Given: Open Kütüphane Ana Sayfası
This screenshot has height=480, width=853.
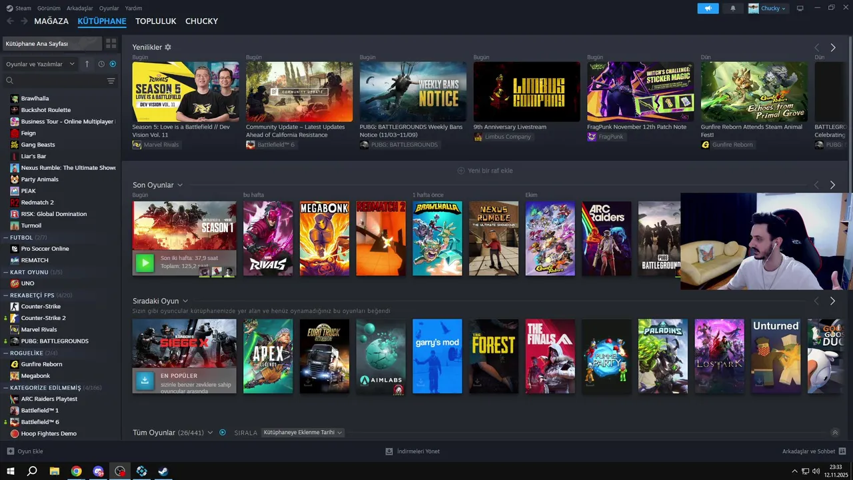Looking at the screenshot, I should (x=52, y=43).
